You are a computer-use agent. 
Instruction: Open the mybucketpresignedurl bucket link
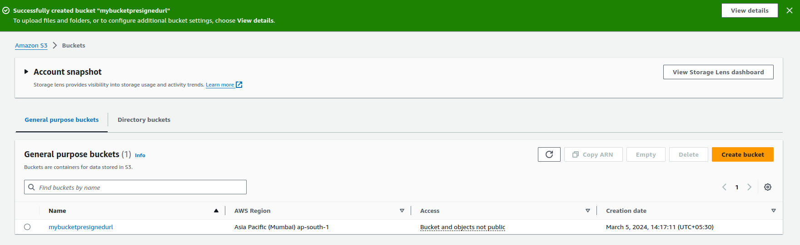tap(81, 227)
